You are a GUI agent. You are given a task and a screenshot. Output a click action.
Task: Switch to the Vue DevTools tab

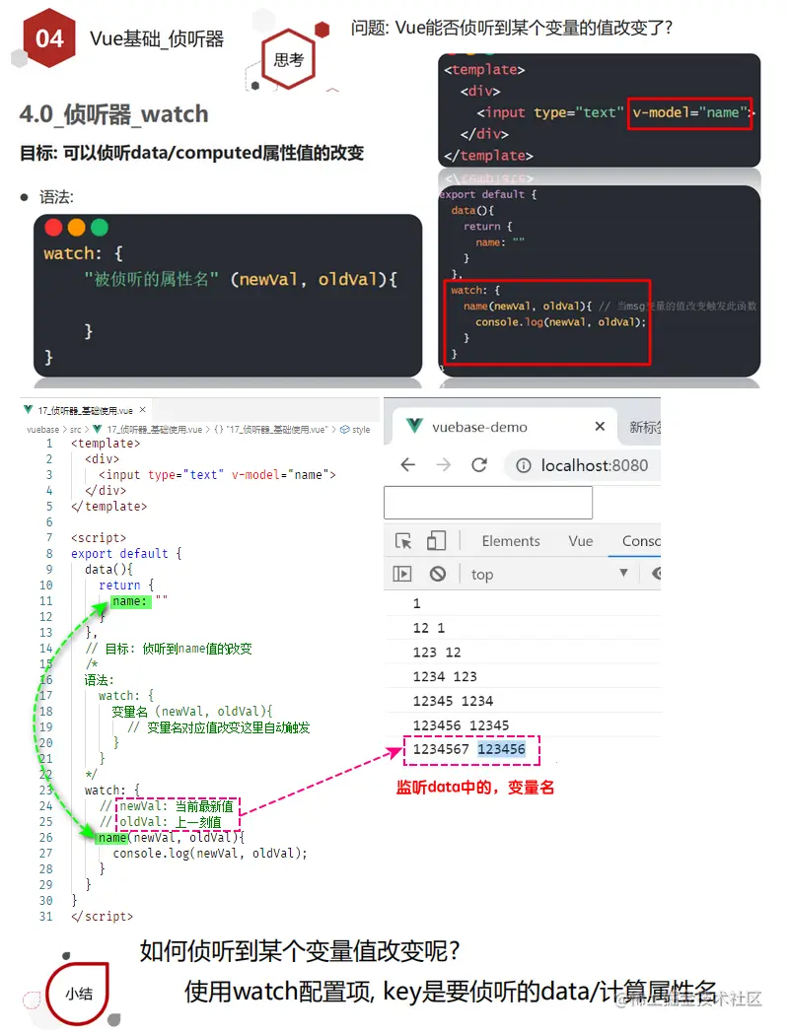click(581, 541)
